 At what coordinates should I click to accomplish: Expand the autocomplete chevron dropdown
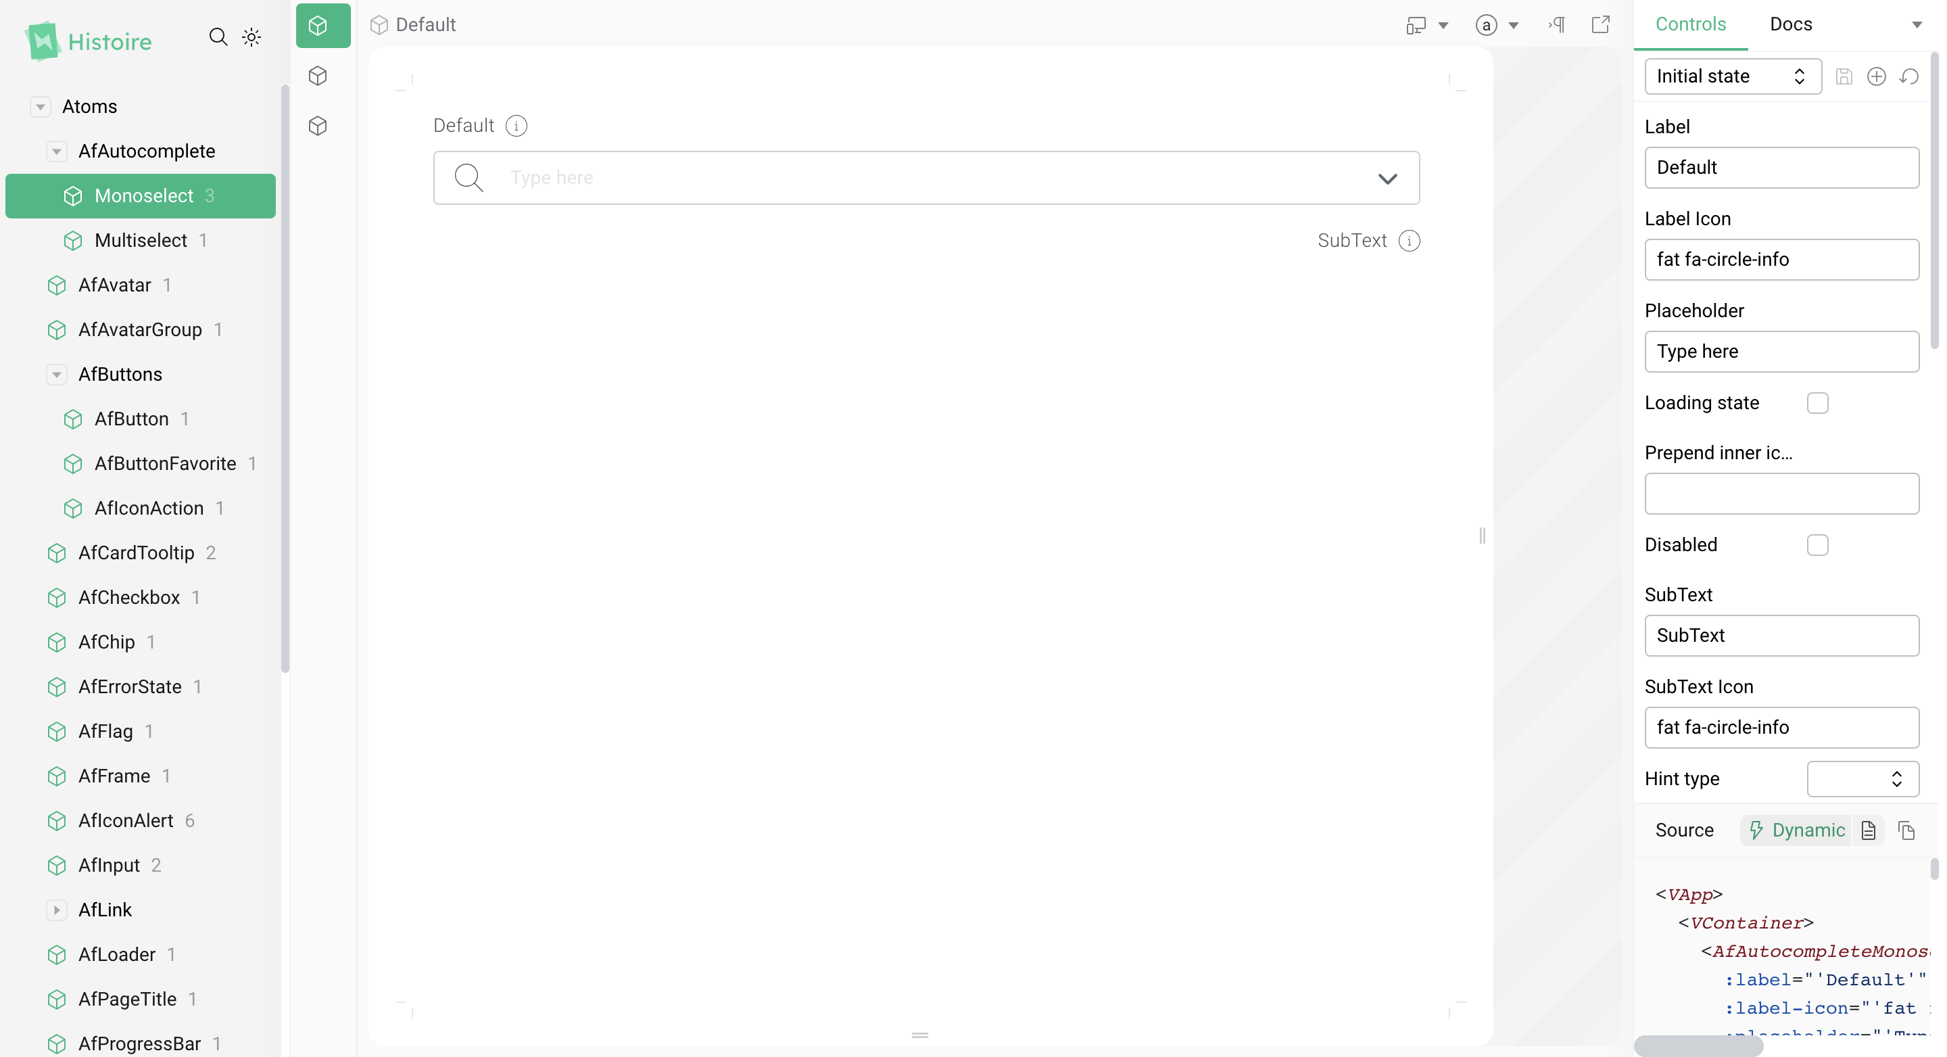click(1388, 179)
